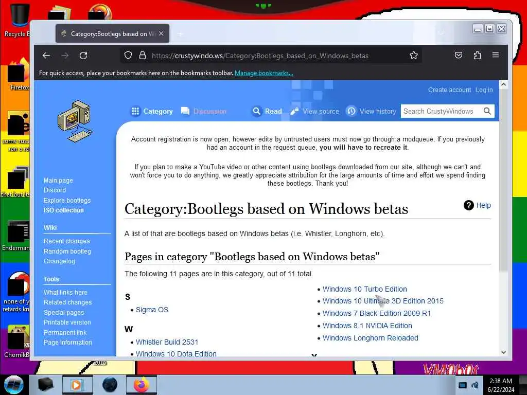Open the Pocket save icon
Viewport: 527px width, 395px height.
pos(459,55)
